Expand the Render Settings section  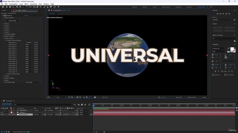(3, 78)
